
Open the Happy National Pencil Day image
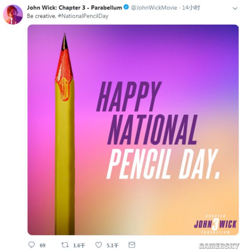pos(133,130)
